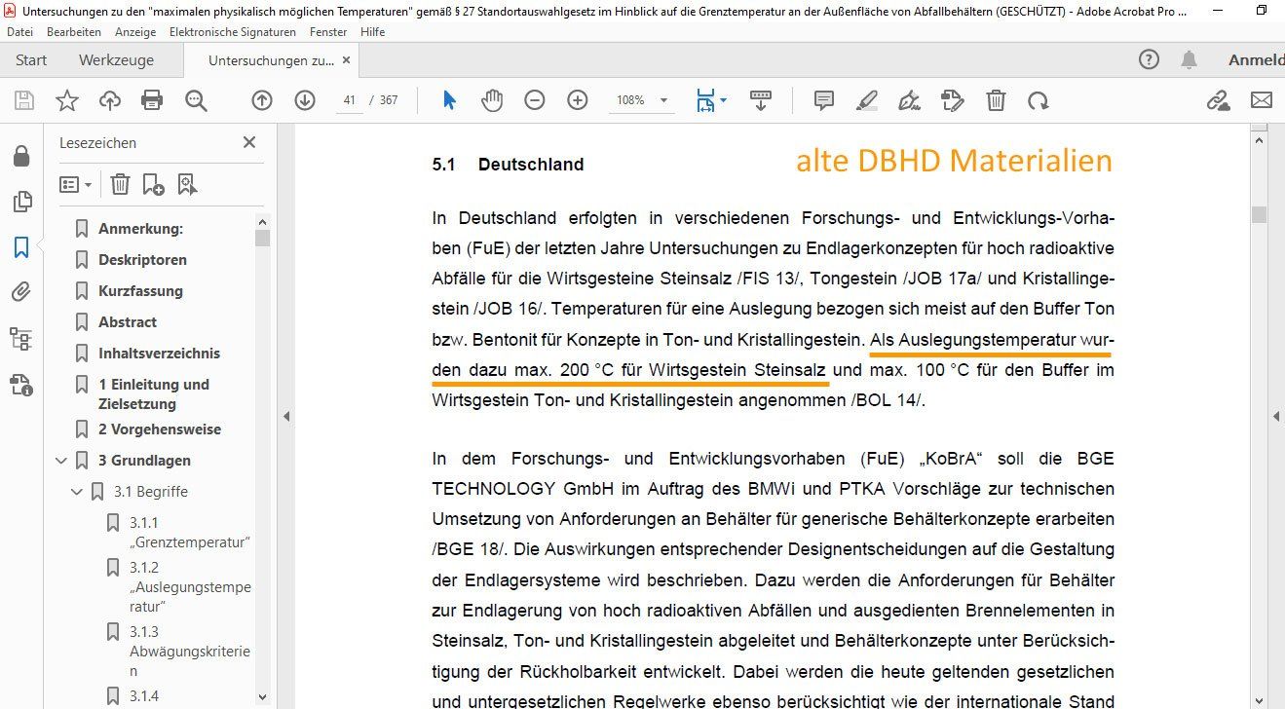The image size is (1285, 709).
Task: Go to the next page arrow
Action: click(305, 99)
